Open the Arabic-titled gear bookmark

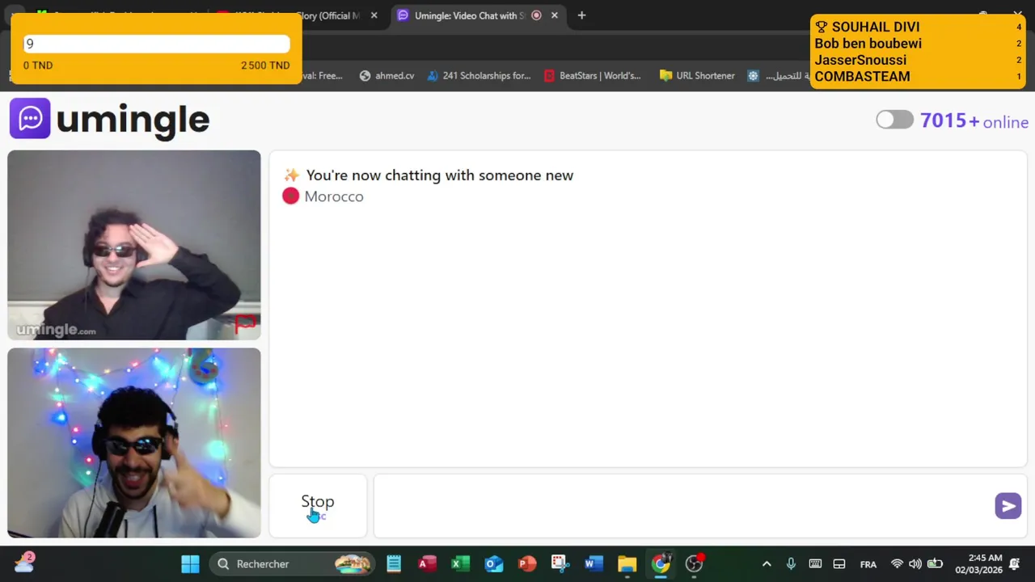(x=777, y=76)
